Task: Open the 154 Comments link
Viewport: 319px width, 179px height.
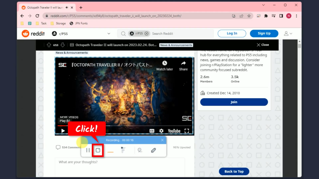Action: tap(69, 147)
